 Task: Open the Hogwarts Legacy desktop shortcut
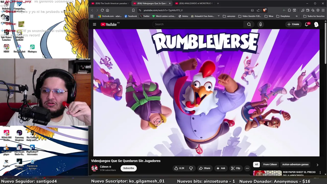click(x=19, y=164)
